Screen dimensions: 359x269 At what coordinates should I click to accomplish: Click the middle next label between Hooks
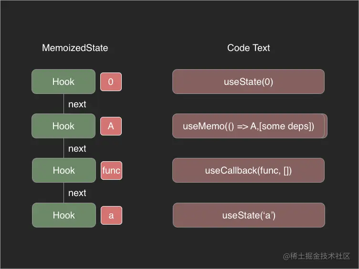77,148
